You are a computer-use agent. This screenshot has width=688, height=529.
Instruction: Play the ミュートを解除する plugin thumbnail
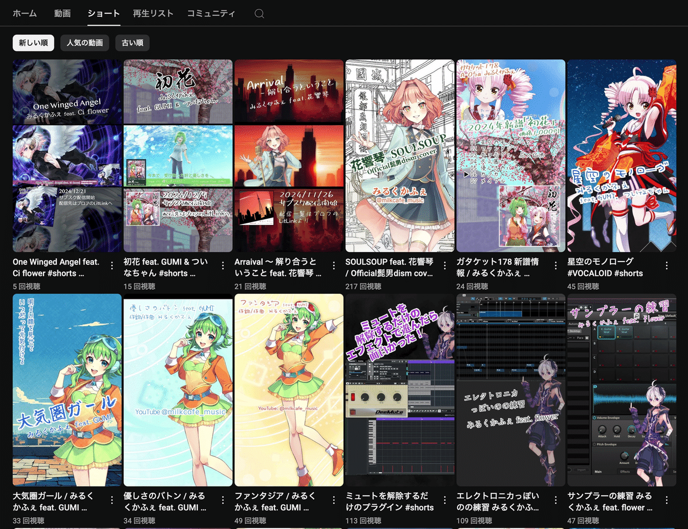coord(400,390)
